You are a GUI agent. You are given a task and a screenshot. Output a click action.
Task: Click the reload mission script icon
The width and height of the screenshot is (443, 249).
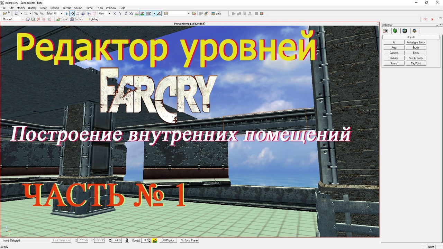click(44, 19)
